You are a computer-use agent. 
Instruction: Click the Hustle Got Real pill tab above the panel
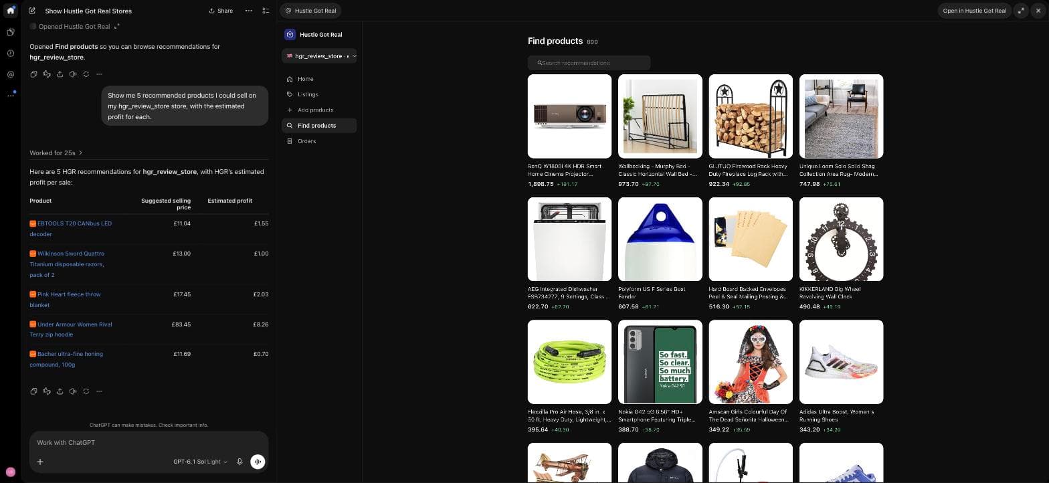coord(310,11)
